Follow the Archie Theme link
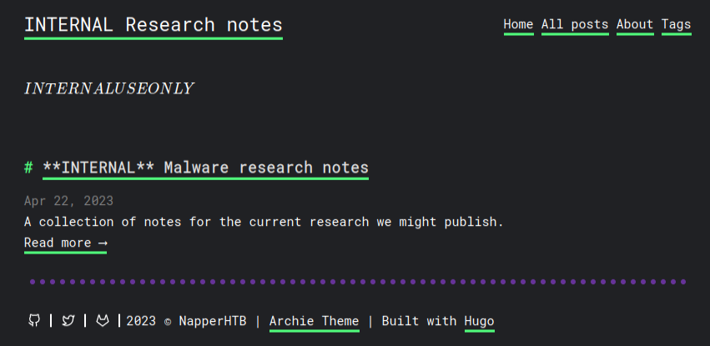710x346 pixels. (x=314, y=321)
